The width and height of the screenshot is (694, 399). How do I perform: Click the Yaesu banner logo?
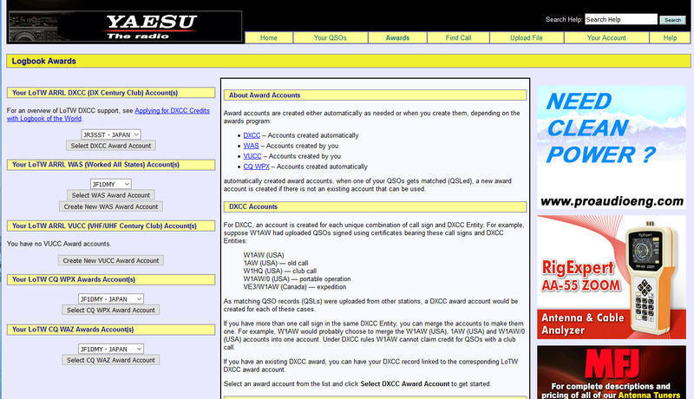coord(124,26)
